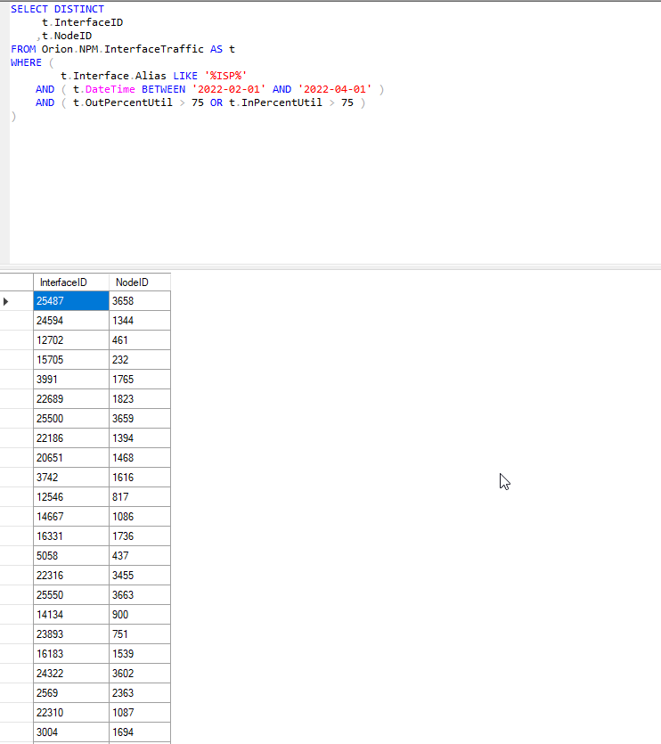661x744 pixels.
Task: Select cell with InterfaceID 25487
Action: 71,301
